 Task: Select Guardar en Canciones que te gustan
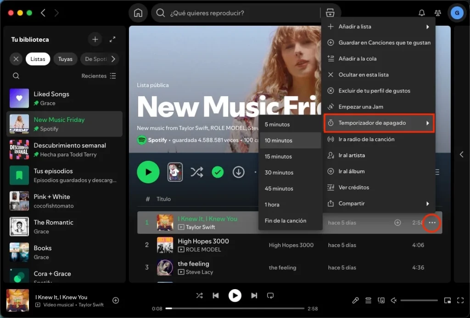tap(379, 43)
